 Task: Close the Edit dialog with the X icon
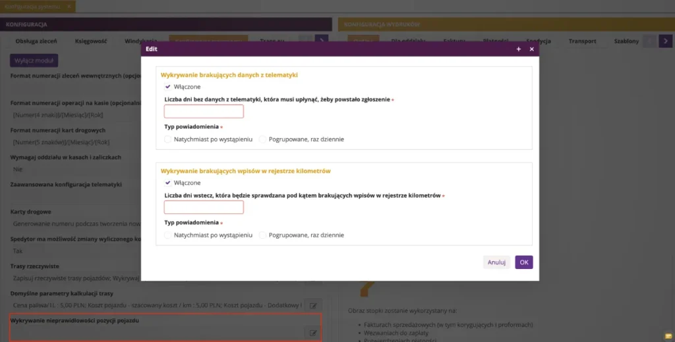pos(532,49)
